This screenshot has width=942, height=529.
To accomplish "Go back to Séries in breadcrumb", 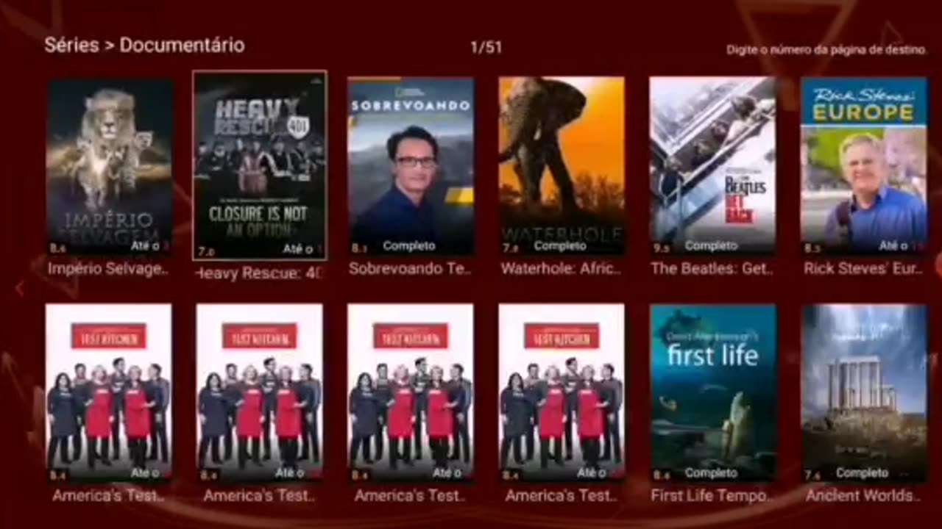I will pos(71,46).
